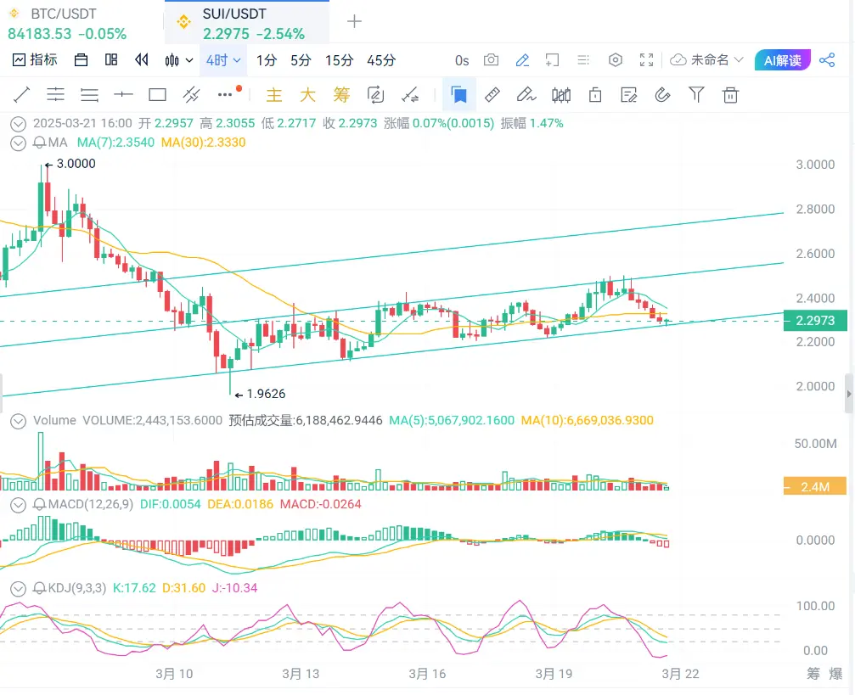Expand the 4时 timeframe dropdown
855x695 pixels.
pyautogui.click(x=223, y=60)
